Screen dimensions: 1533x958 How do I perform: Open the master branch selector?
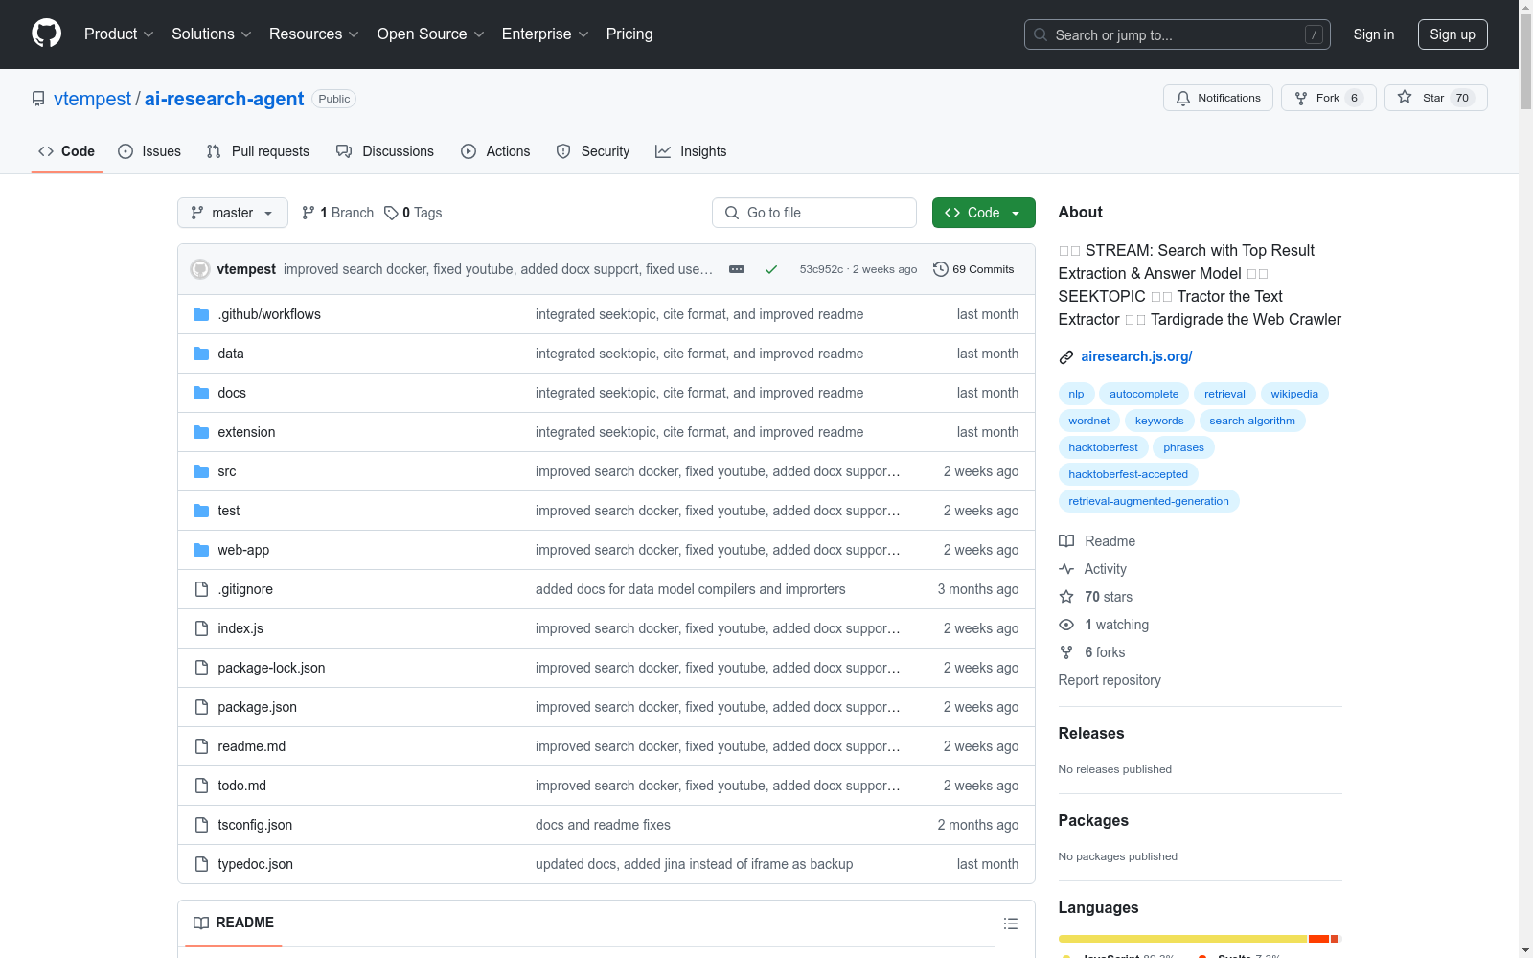233,213
